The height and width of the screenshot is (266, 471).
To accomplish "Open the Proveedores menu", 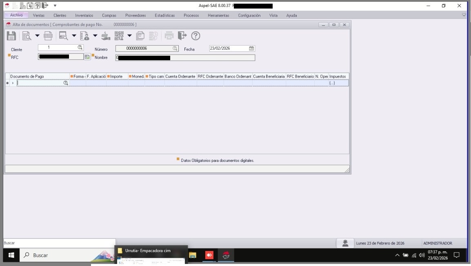I will tap(136, 15).
